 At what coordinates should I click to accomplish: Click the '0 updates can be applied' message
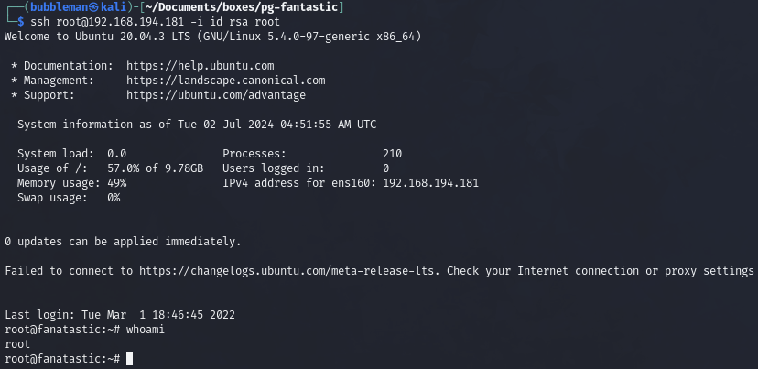point(123,242)
